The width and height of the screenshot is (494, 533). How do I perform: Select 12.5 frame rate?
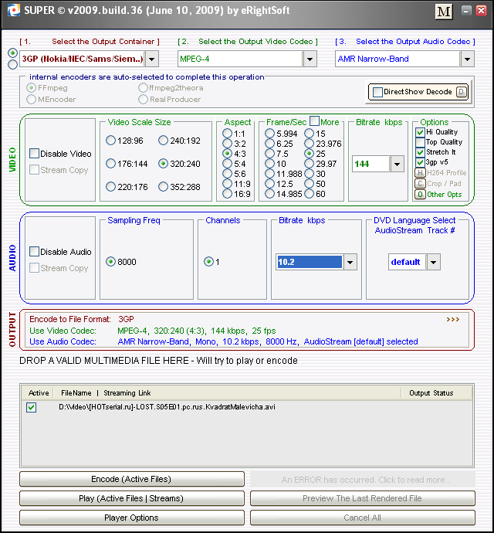click(x=269, y=184)
